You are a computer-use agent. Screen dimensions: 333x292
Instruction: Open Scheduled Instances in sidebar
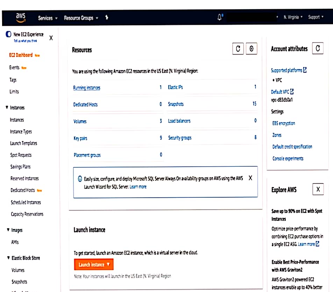tap(26, 202)
